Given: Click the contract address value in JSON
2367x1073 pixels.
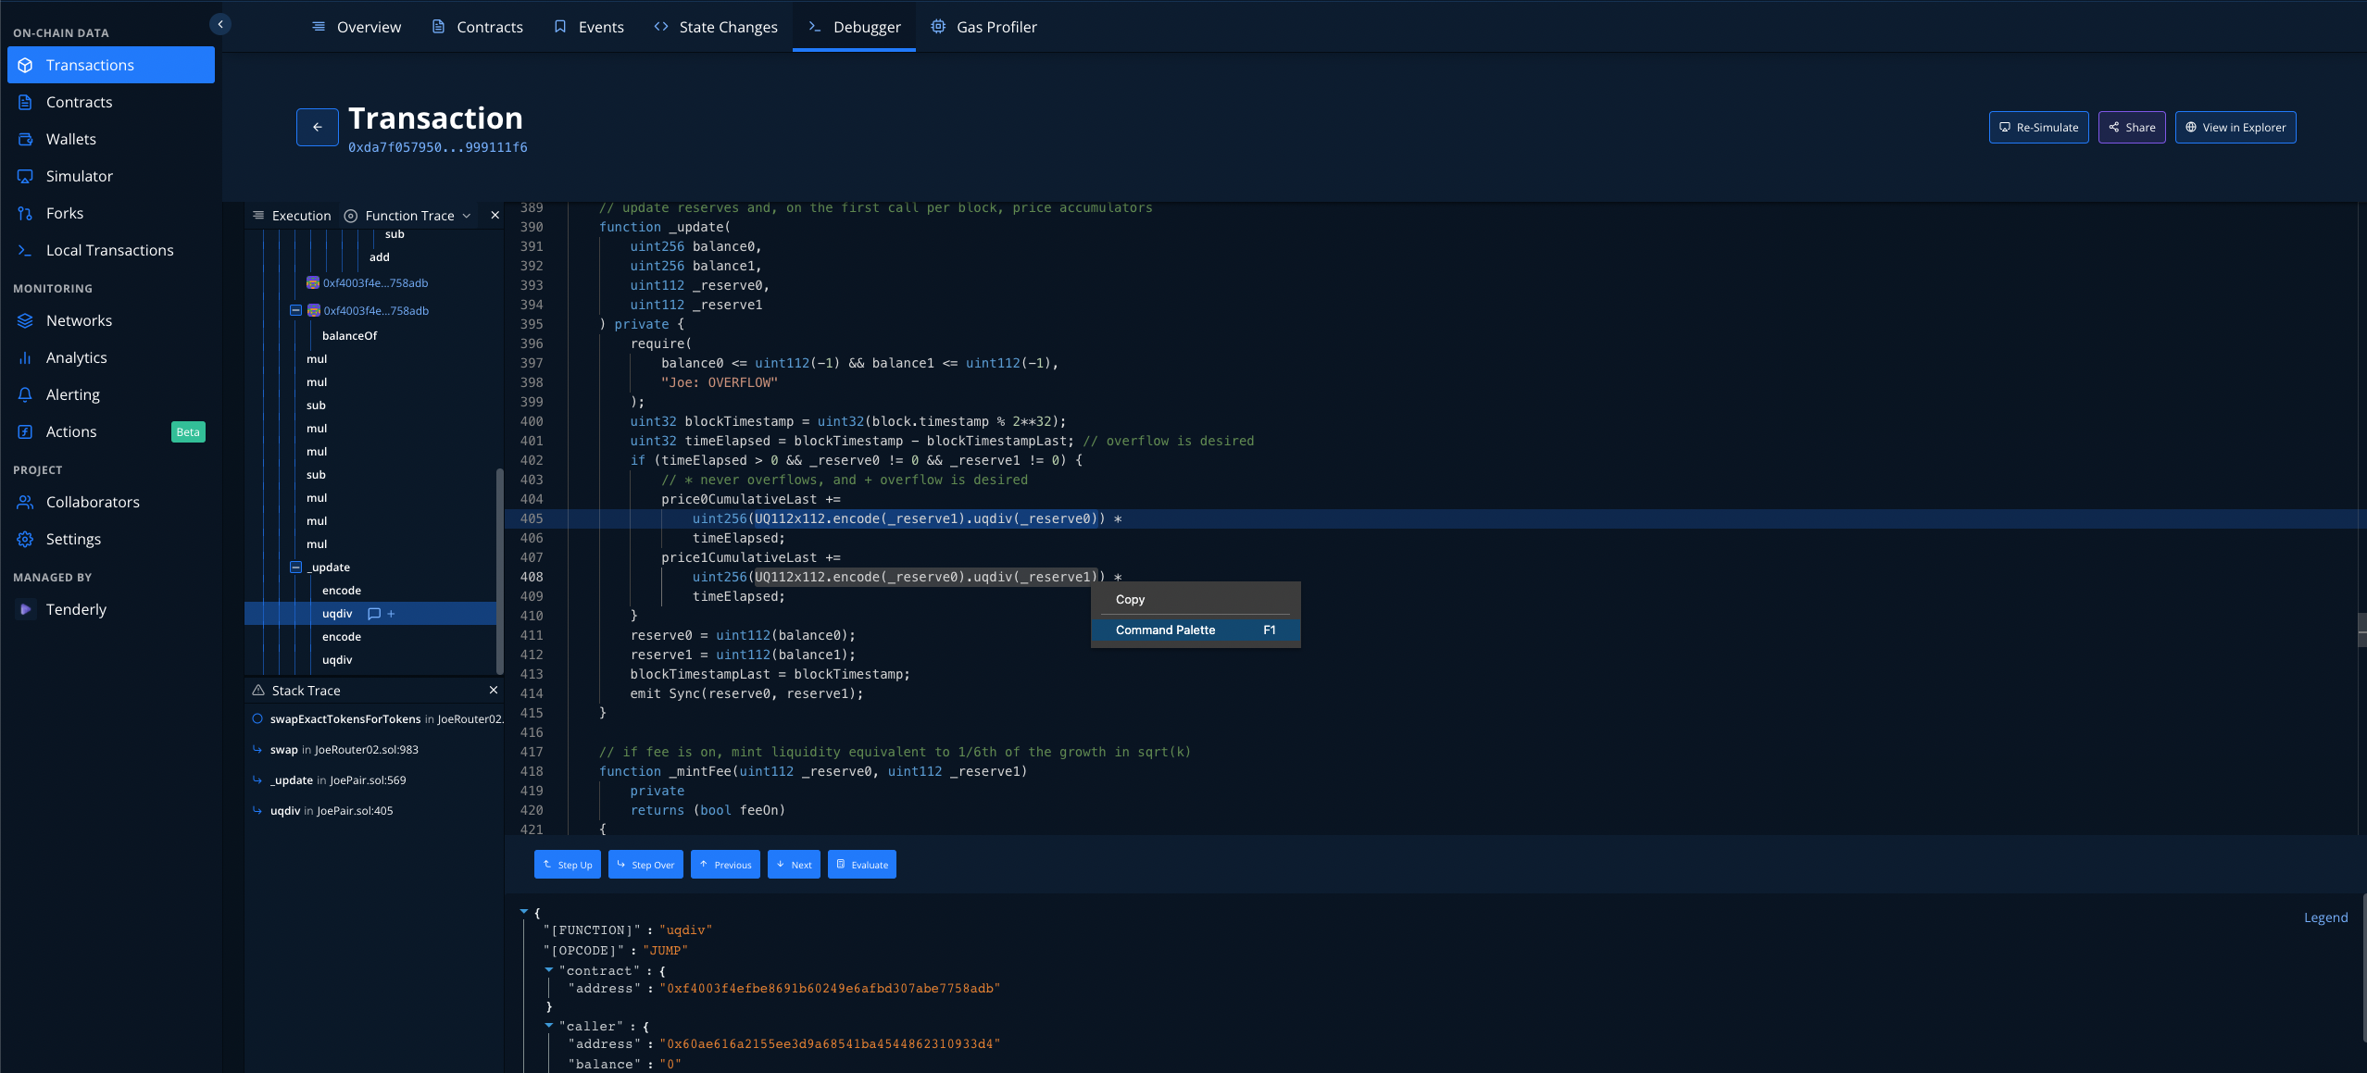Looking at the screenshot, I should (x=830, y=989).
